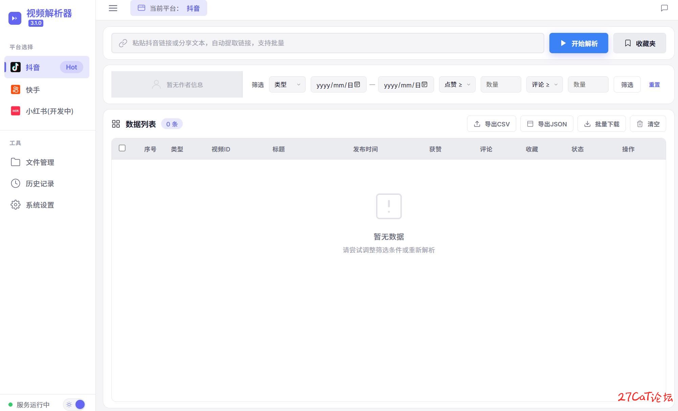This screenshot has width=678, height=411.
Task: Open calendar picker in end date field
Action: (424, 84)
